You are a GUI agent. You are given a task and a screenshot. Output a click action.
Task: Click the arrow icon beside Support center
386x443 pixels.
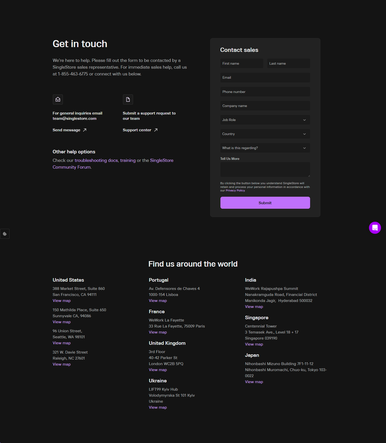(156, 130)
